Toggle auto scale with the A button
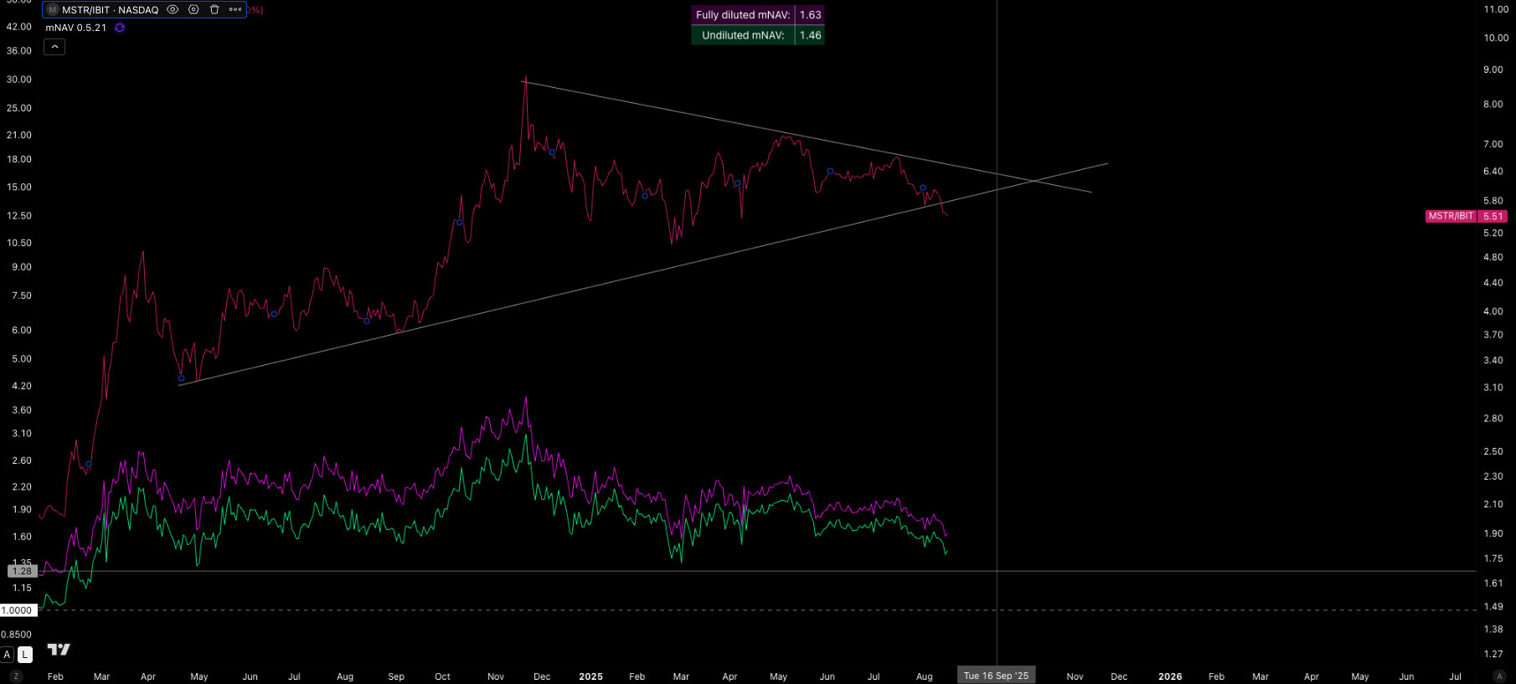 point(8,655)
